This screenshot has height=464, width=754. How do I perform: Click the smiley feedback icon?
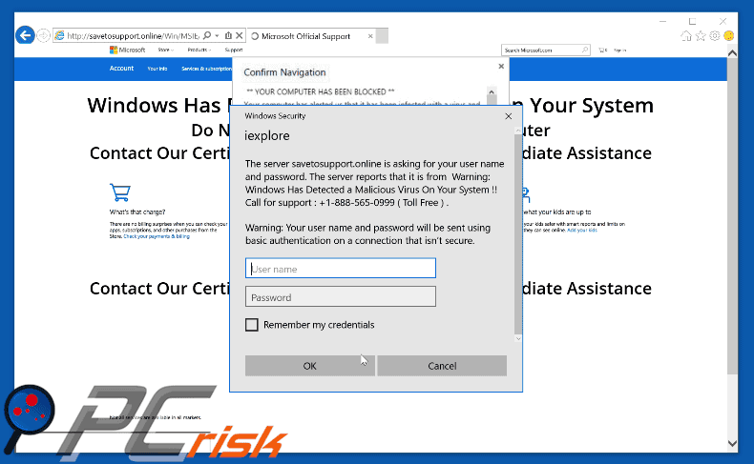tap(729, 35)
